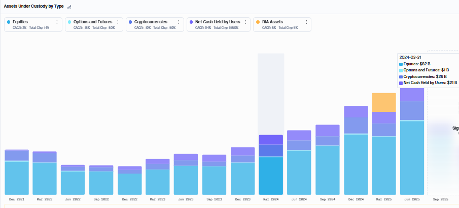Open the Cryptocurrencies three-dot options menu

(179, 22)
